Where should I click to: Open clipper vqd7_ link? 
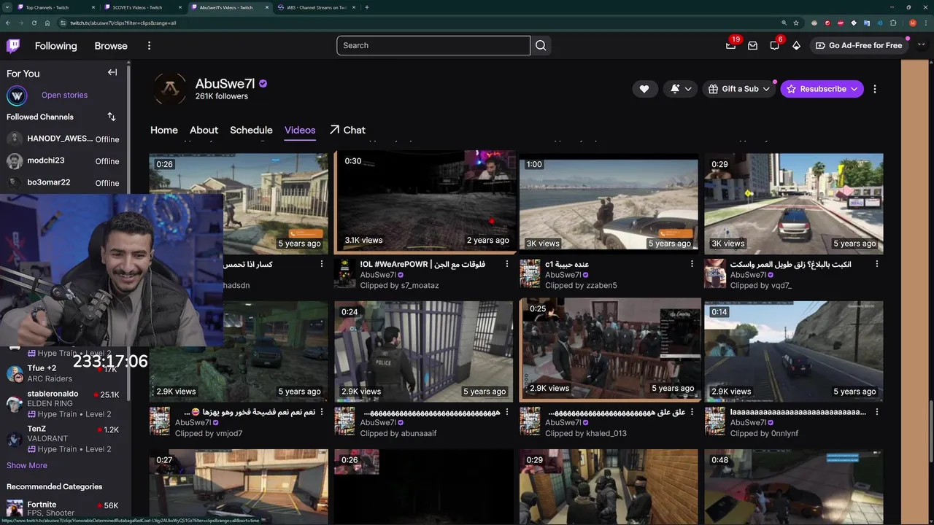[x=780, y=285]
